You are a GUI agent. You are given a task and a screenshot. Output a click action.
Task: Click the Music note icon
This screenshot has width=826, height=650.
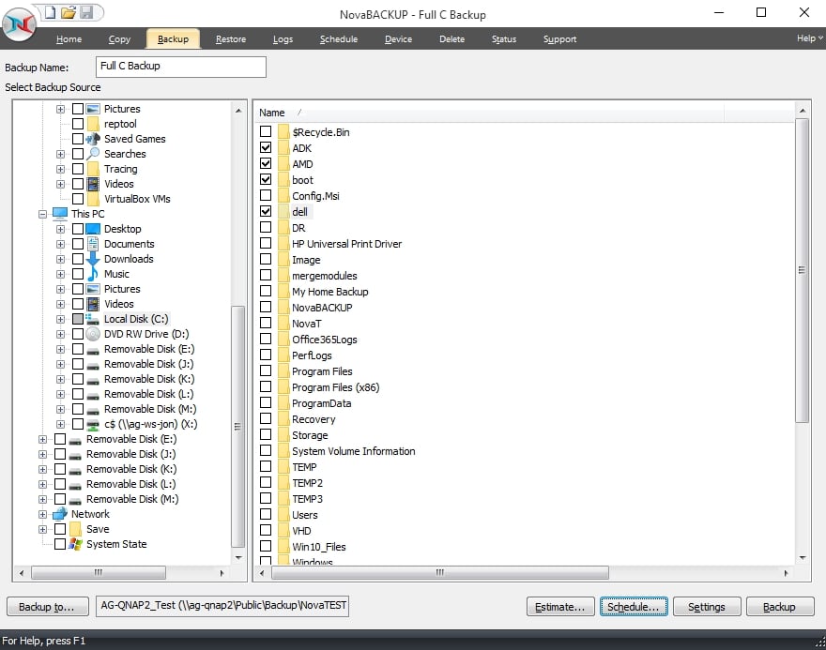click(93, 274)
